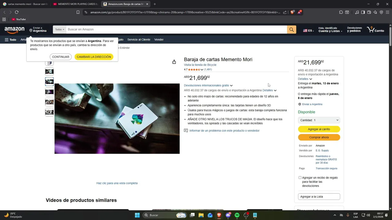Expand Detalles next to shipping charges in product info
392x220 pixels.
click(269, 90)
